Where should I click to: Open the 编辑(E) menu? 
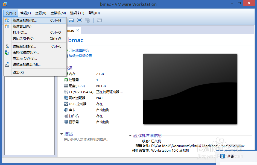pos(25,13)
